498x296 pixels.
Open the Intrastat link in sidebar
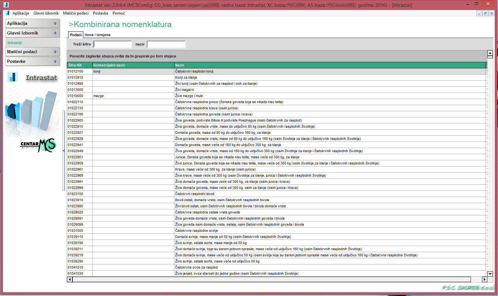coord(15,43)
